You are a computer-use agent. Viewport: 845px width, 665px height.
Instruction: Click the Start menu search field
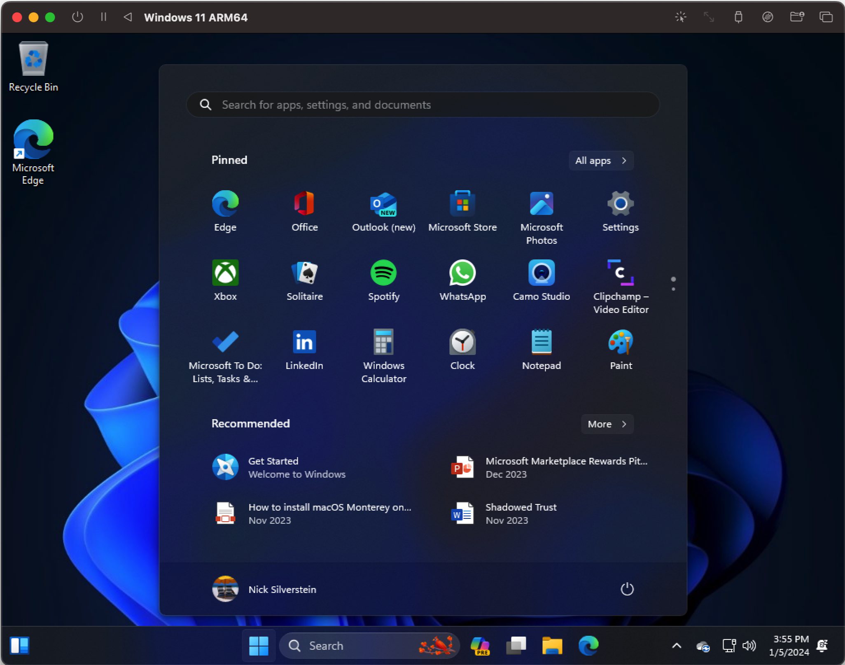tap(423, 105)
